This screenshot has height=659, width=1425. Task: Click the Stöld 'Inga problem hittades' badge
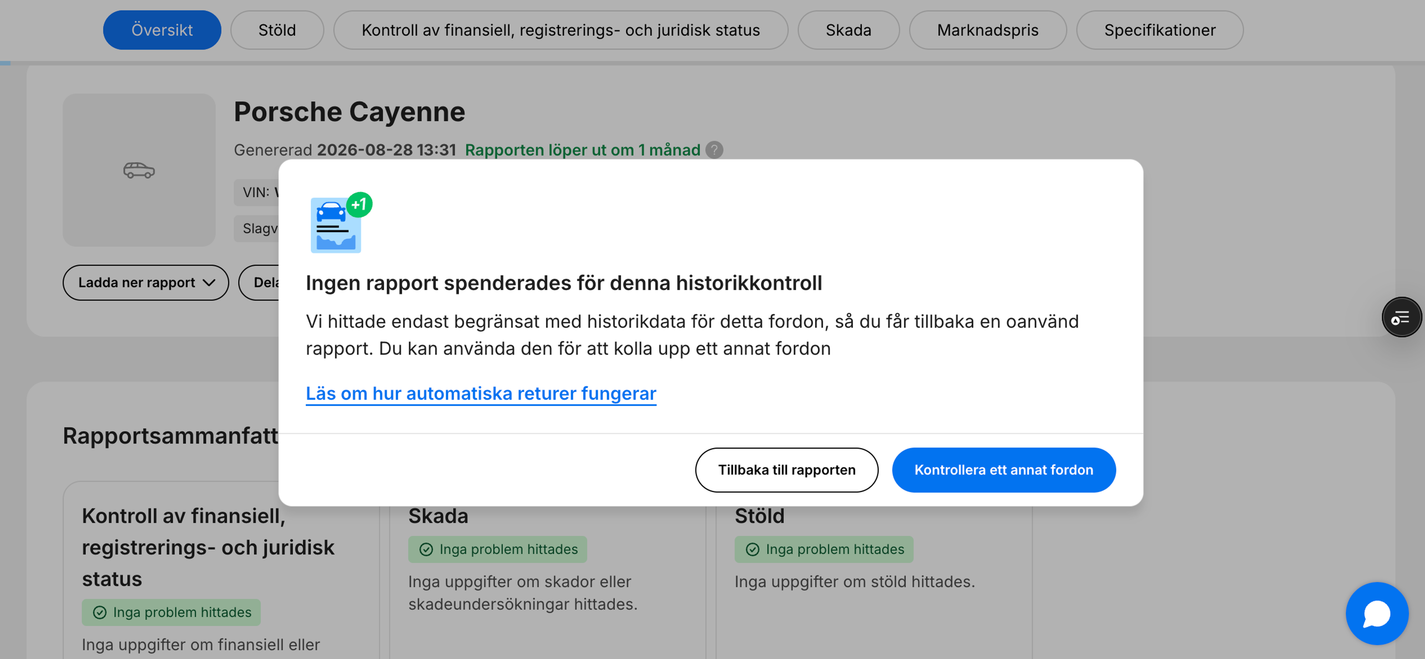click(824, 550)
